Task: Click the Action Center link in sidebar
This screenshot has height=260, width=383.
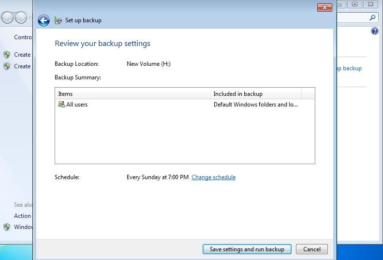Action: point(22,216)
